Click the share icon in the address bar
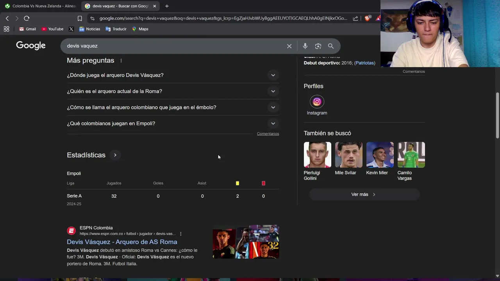Viewport: 500px width, 281px height. click(x=355, y=18)
